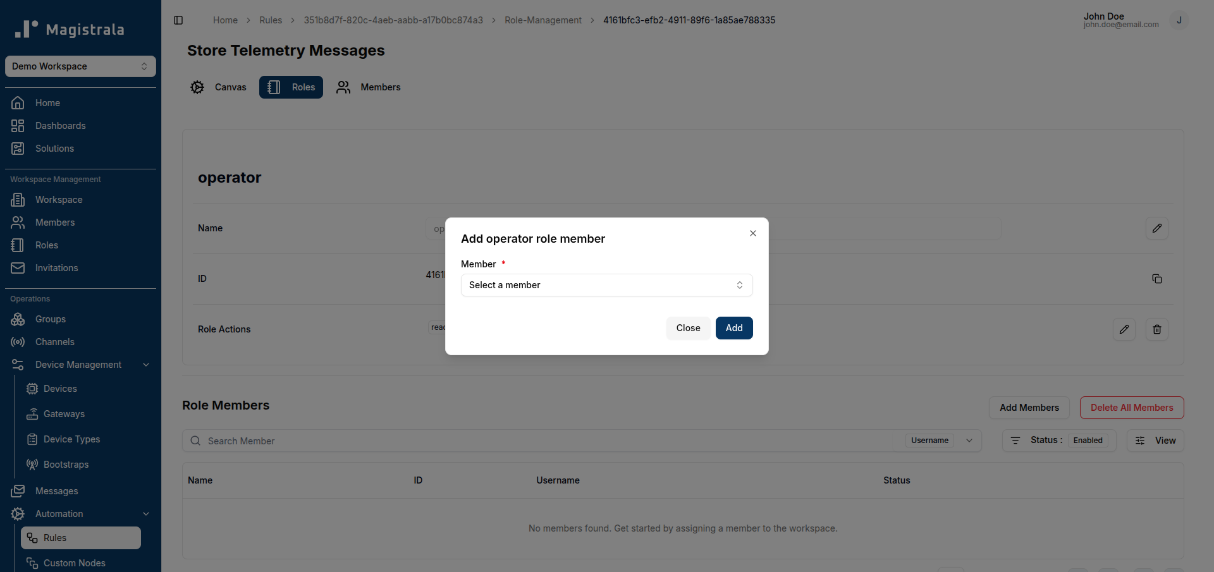Open Username search filter dropdown
This screenshot has height=572, width=1214.
click(941, 441)
